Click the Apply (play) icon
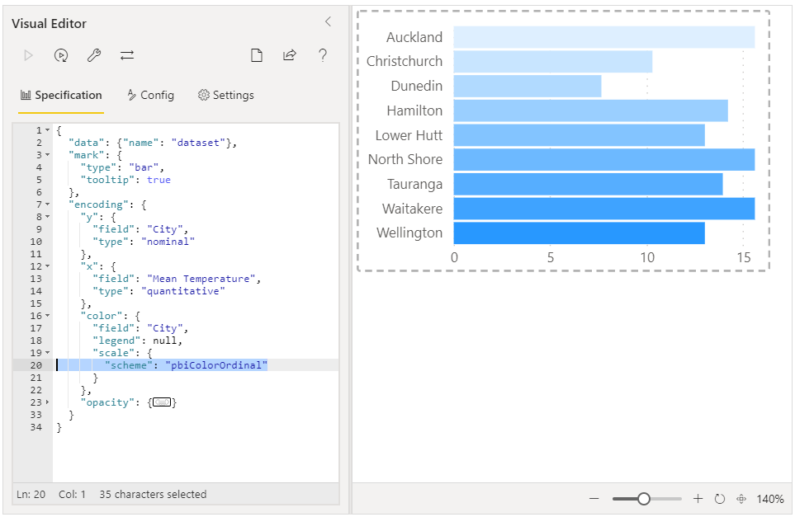795x517 pixels. pyautogui.click(x=28, y=55)
